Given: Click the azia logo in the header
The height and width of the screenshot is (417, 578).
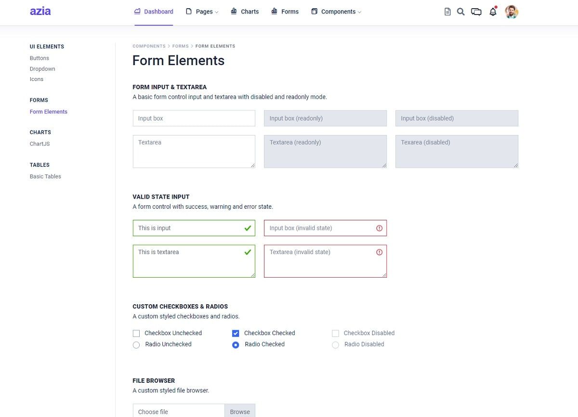Looking at the screenshot, I should pyautogui.click(x=40, y=11).
